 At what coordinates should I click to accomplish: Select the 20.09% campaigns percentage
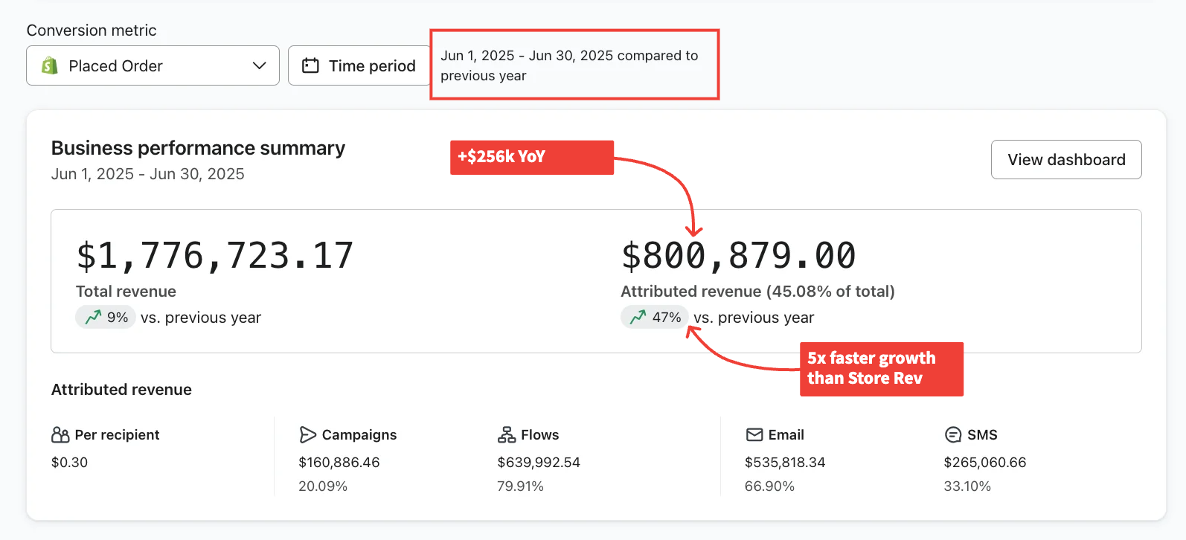(323, 486)
